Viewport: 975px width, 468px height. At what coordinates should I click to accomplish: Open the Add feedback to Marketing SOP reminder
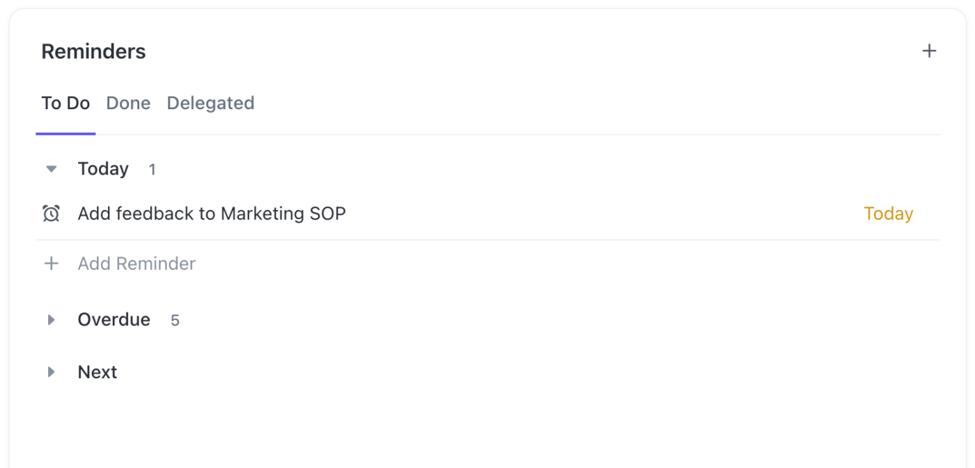(x=211, y=213)
